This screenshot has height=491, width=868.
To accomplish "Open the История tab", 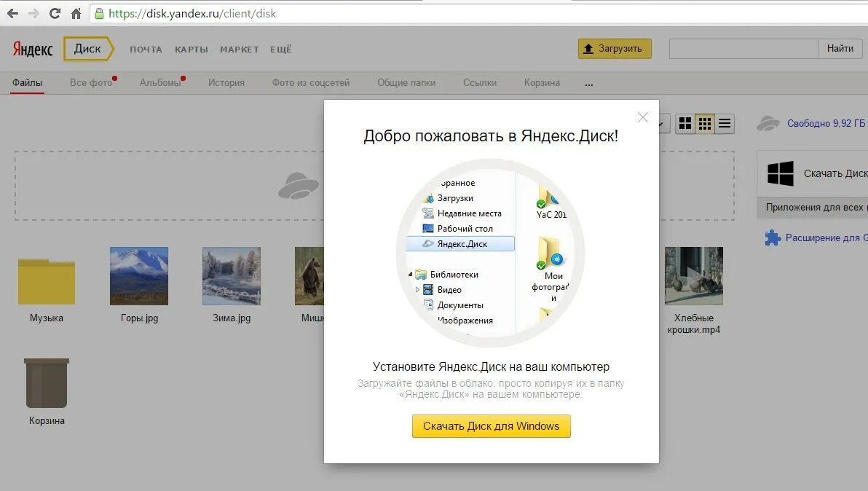I will pyautogui.click(x=226, y=83).
